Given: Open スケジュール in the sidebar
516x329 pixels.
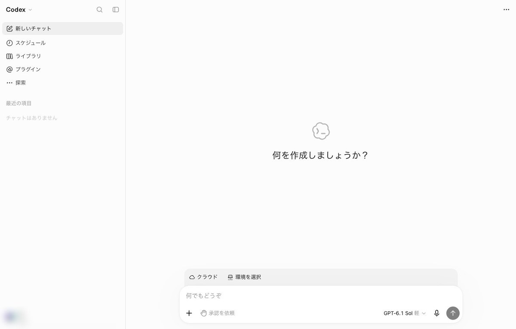Looking at the screenshot, I should point(63,43).
